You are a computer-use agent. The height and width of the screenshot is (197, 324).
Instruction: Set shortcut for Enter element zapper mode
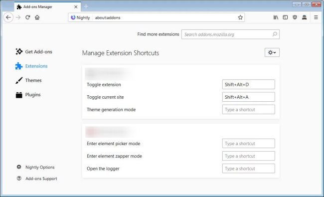(x=249, y=156)
